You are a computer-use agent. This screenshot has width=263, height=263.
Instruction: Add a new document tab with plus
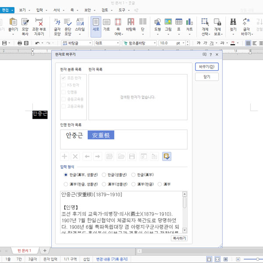pos(45,251)
